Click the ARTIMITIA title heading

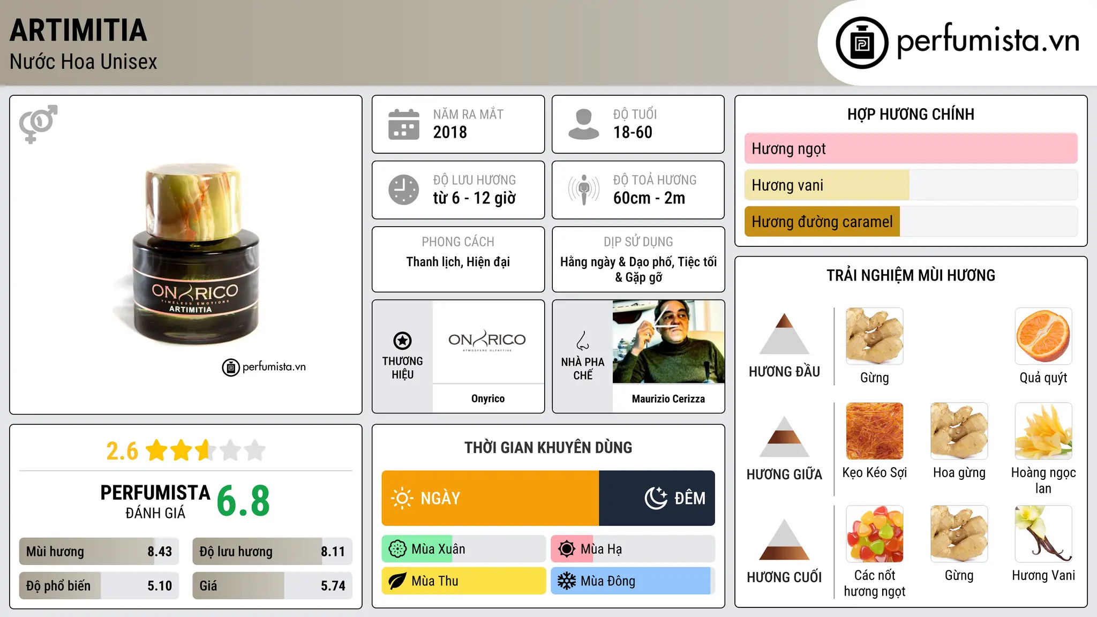[x=78, y=30]
